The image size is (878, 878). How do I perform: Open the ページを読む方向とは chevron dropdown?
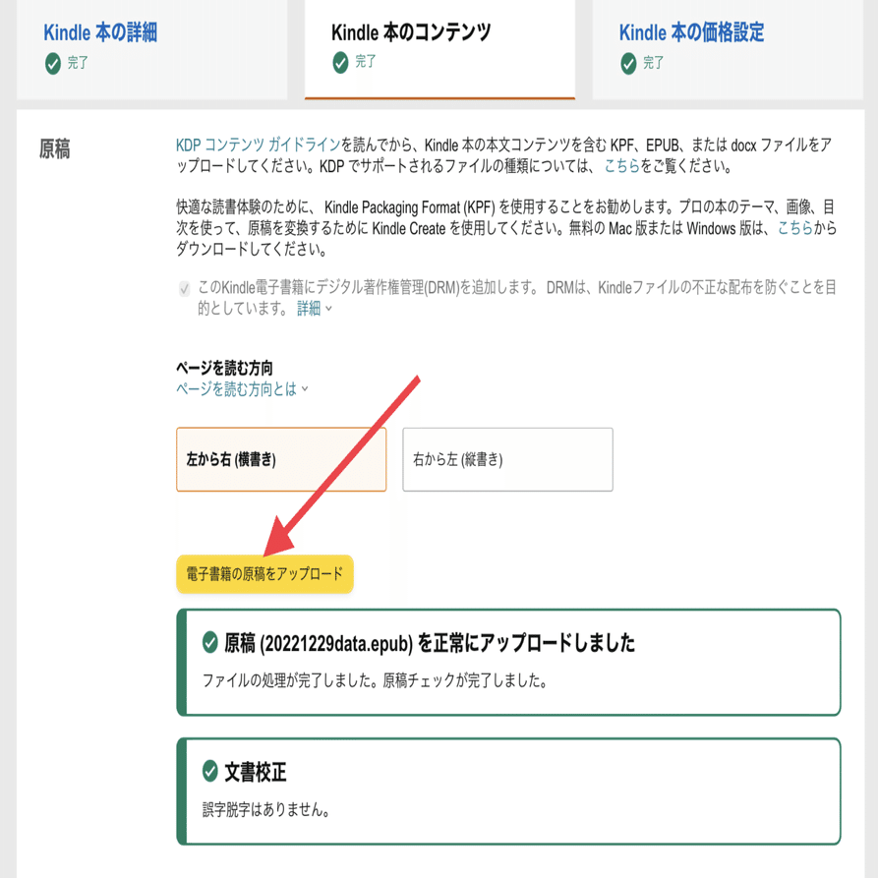[303, 390]
